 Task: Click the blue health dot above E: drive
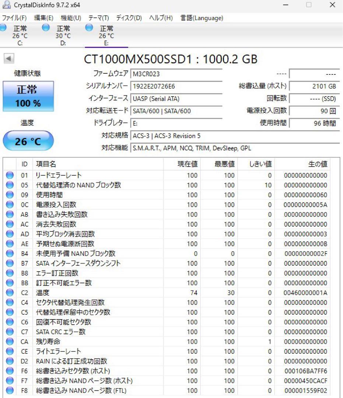point(89,28)
